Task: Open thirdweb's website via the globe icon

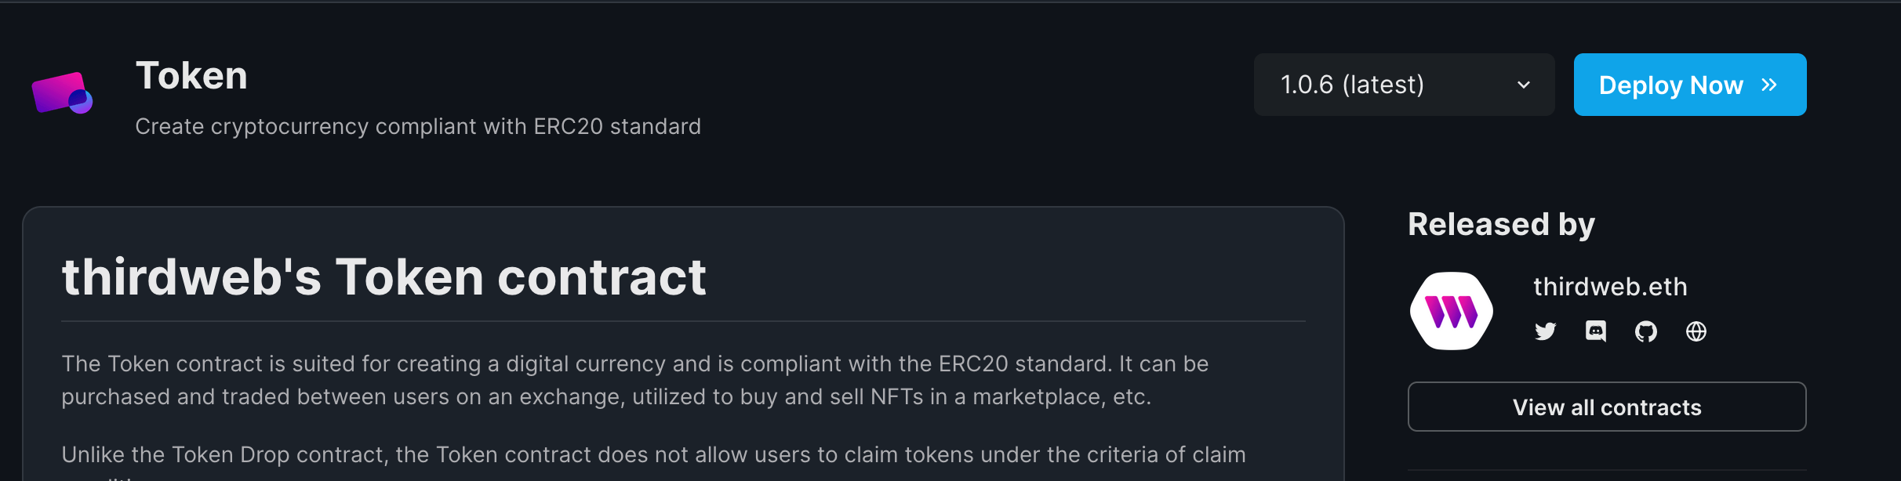Action: pyautogui.click(x=1696, y=331)
